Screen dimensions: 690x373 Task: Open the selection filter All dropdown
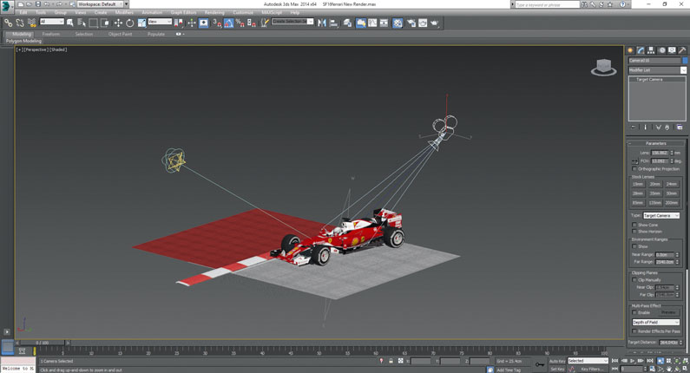click(x=51, y=22)
